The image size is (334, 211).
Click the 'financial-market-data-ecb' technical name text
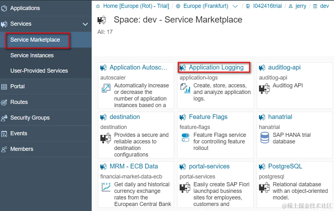[131, 177]
